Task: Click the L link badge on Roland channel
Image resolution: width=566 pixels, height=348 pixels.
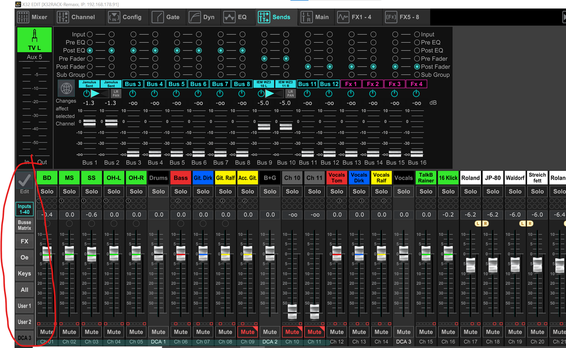Action: tap(478, 224)
